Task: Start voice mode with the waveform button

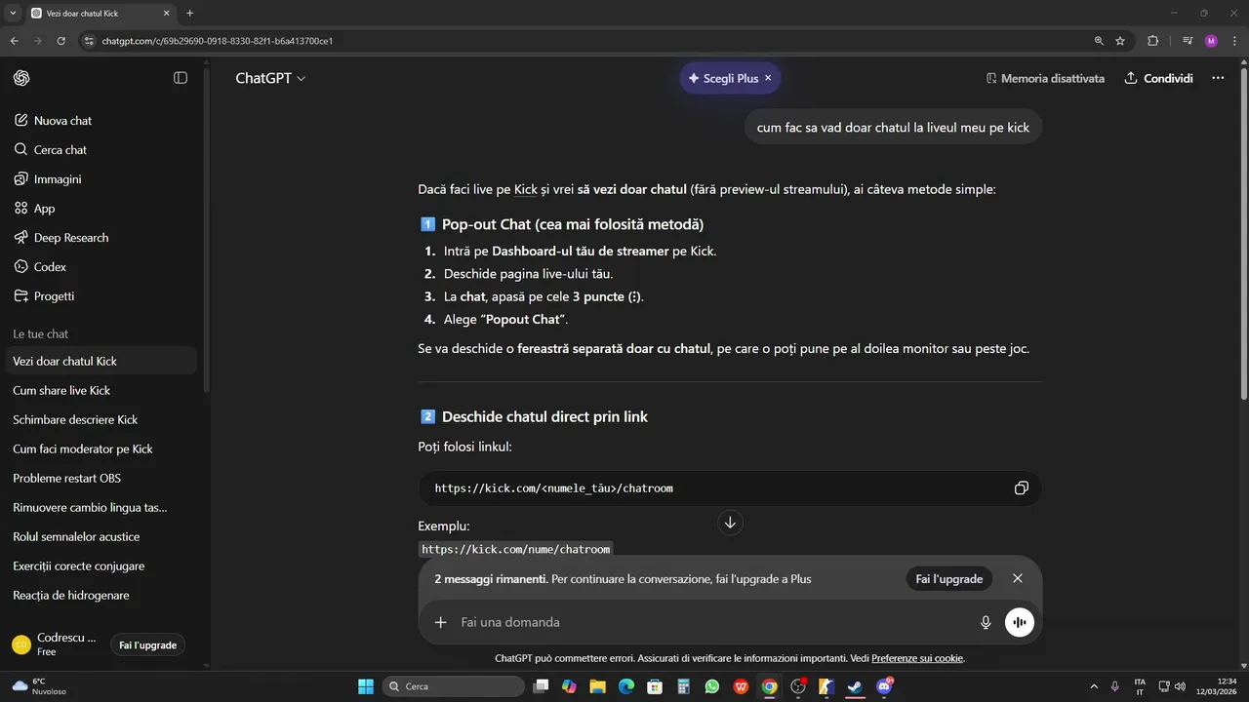Action: (1020, 622)
